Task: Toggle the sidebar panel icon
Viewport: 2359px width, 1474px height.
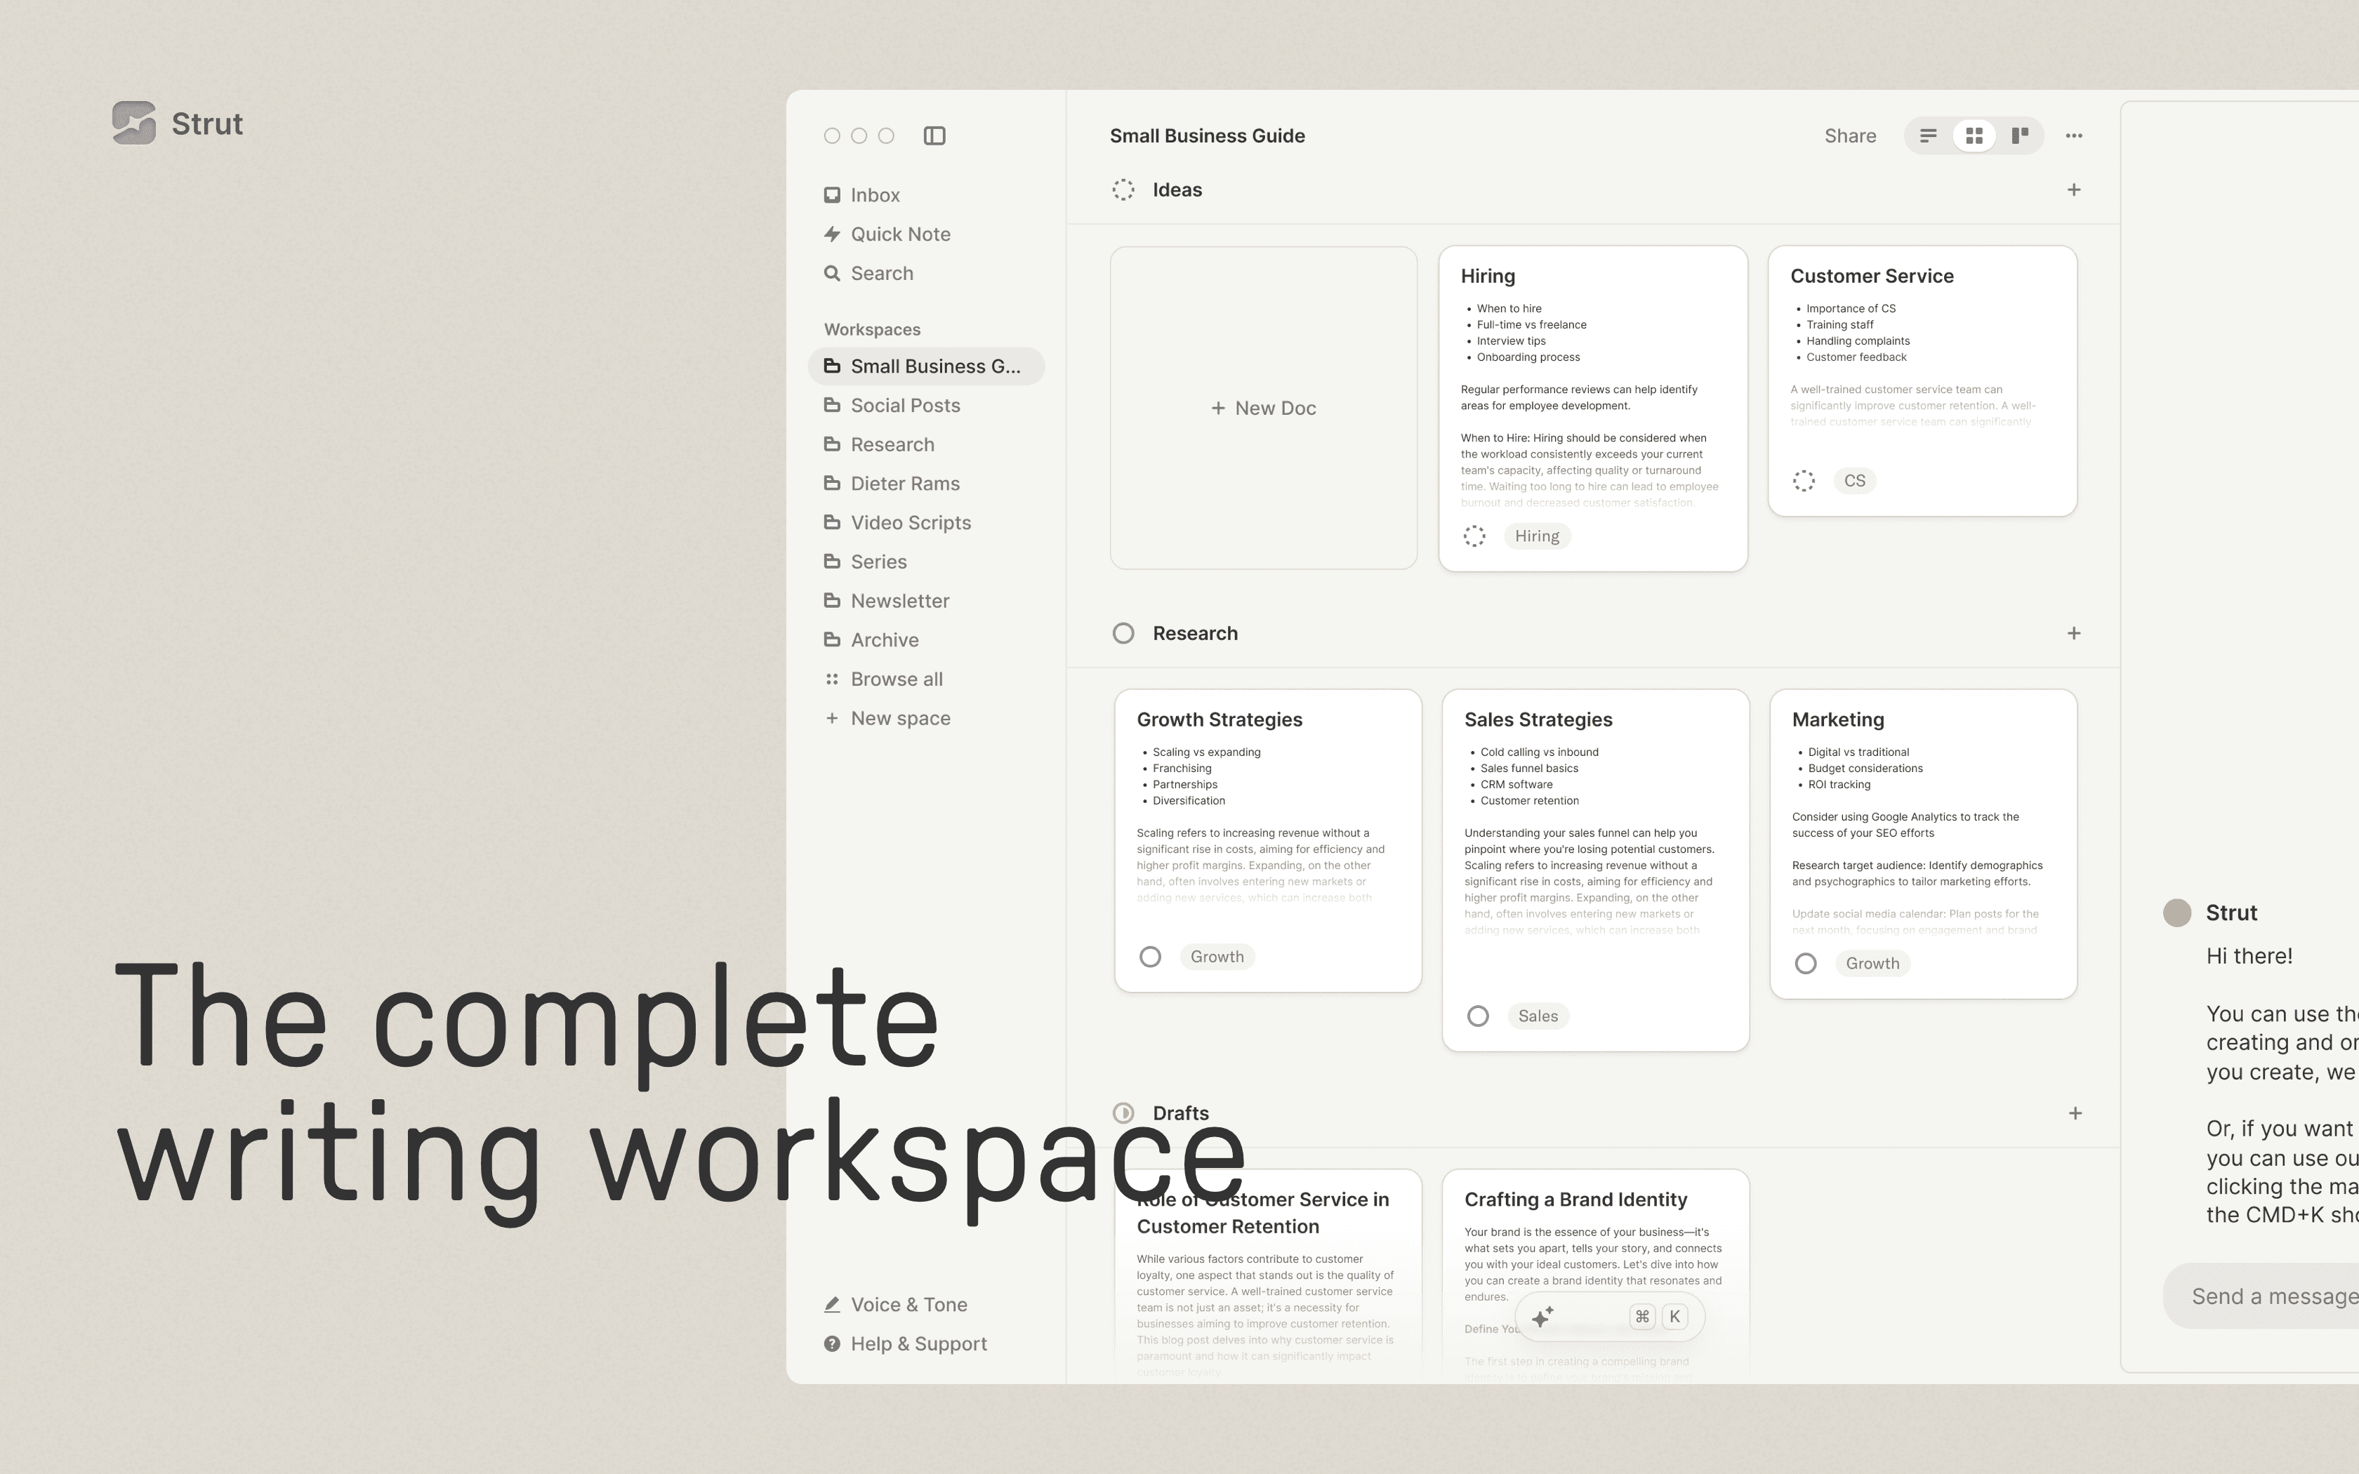Action: 934,135
